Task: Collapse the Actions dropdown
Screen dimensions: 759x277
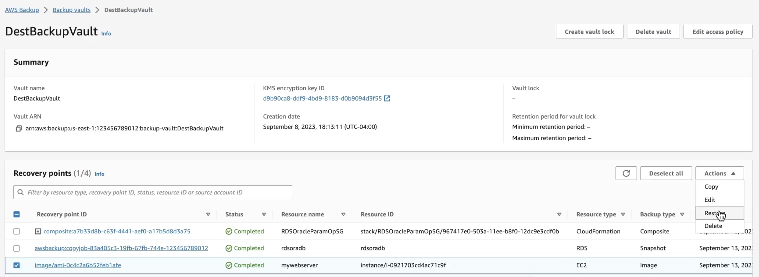Action: pos(720,173)
